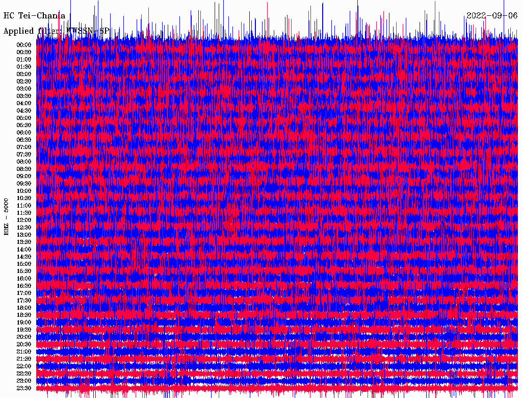Select the 21:30 time row label

tap(24, 359)
